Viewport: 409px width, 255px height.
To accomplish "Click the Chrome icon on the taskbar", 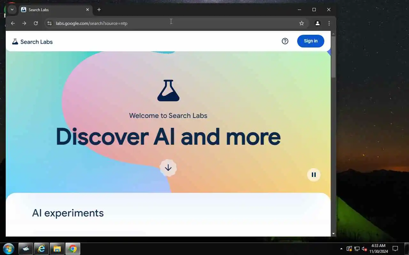I will pyautogui.click(x=73, y=249).
